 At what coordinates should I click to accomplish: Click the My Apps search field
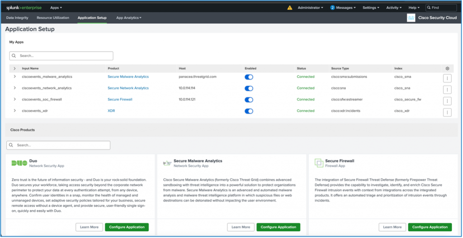pos(61,56)
